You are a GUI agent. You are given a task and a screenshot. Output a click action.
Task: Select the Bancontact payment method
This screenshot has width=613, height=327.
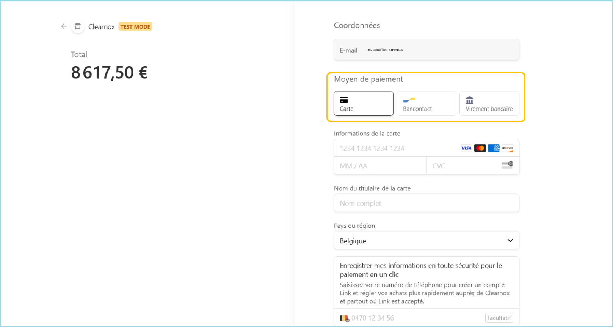point(426,103)
